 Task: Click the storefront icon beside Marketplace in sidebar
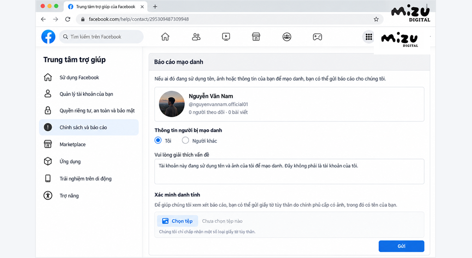click(x=48, y=144)
